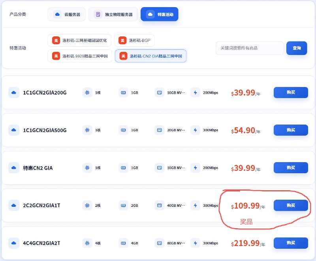Click the cloud icon beside 4C4GCN2GIA2T
Viewport: 316px width, 261px height.
pyautogui.click(x=14, y=243)
